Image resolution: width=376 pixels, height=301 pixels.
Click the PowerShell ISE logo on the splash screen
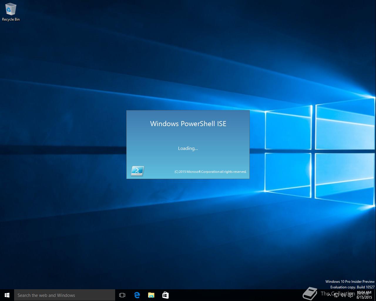coord(137,171)
